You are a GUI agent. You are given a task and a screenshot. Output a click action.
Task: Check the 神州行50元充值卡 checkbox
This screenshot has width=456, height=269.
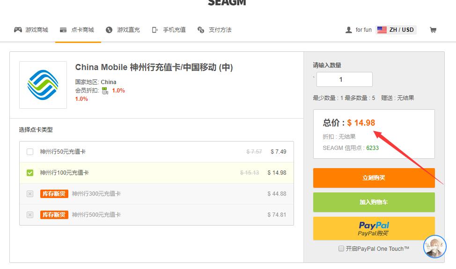point(30,152)
